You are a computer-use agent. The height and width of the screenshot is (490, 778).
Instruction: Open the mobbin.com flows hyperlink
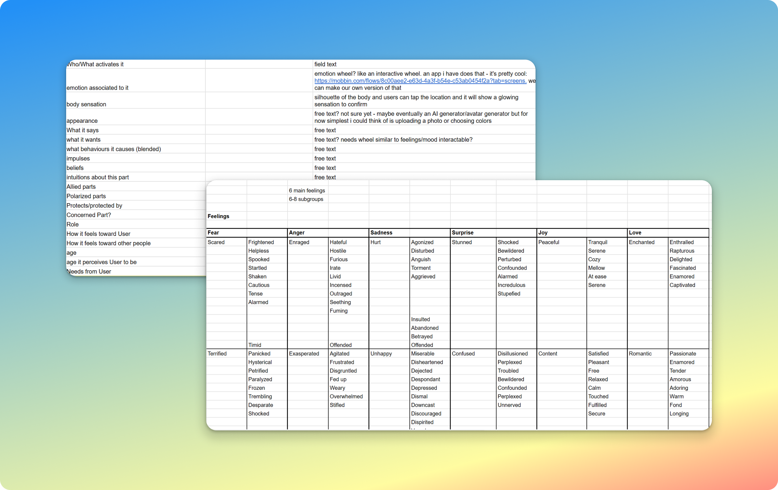(x=420, y=81)
